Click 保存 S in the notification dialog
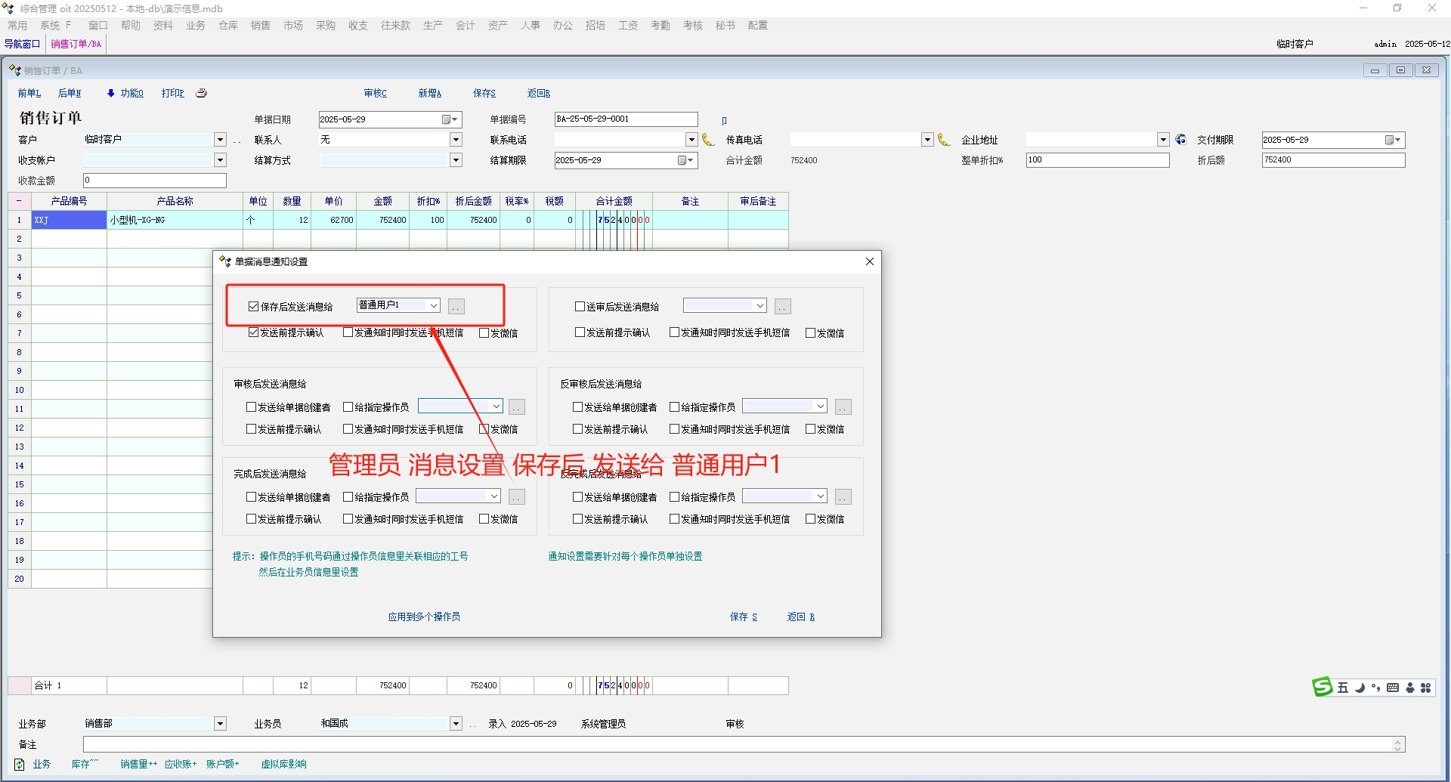Viewport: 1451px width, 782px height. pyautogui.click(x=743, y=617)
